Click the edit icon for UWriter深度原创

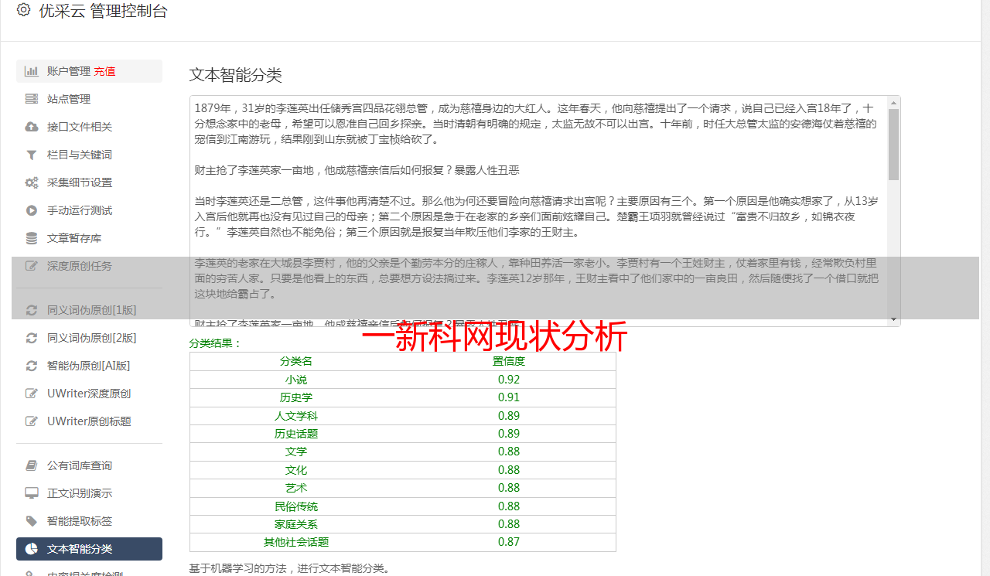(32, 394)
